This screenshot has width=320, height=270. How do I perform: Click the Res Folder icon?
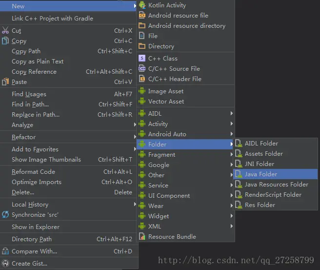[x=239, y=205]
